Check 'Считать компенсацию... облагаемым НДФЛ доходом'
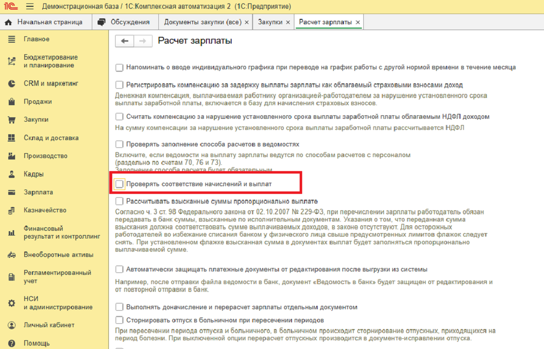The image size is (544, 349). [119, 117]
